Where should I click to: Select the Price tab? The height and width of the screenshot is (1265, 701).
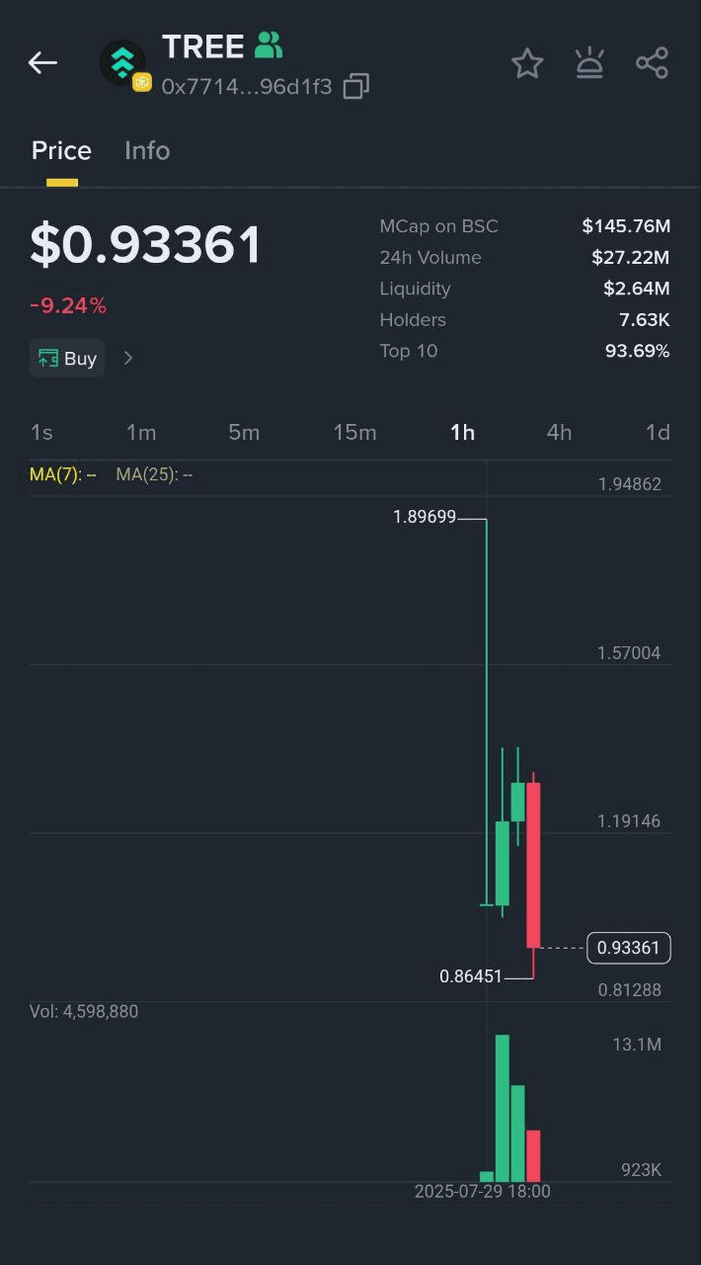(61, 150)
